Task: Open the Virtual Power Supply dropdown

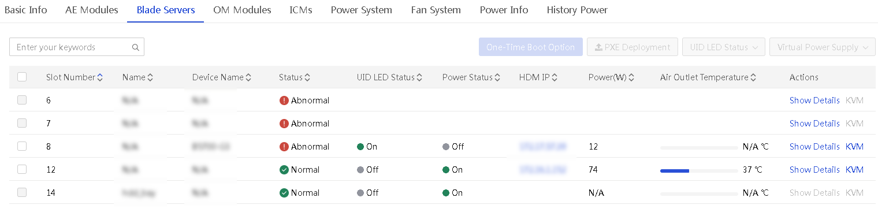Action: pyautogui.click(x=823, y=47)
